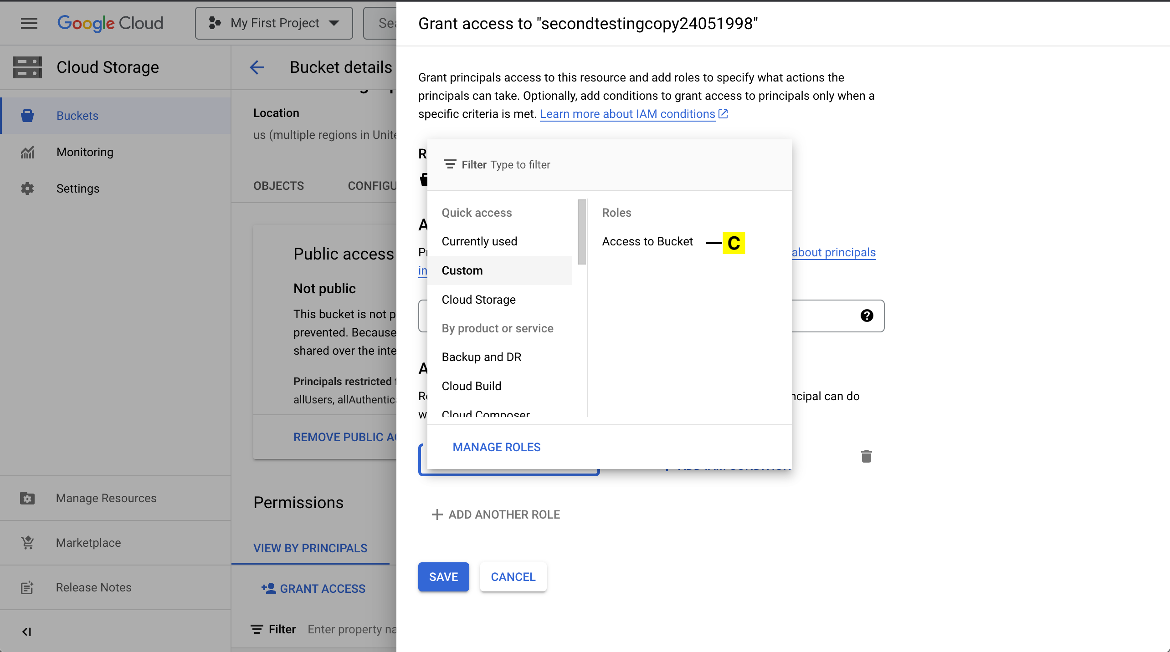1170x652 pixels.
Task: Open Cloud Storage Settings in sidebar
Action: (77, 188)
